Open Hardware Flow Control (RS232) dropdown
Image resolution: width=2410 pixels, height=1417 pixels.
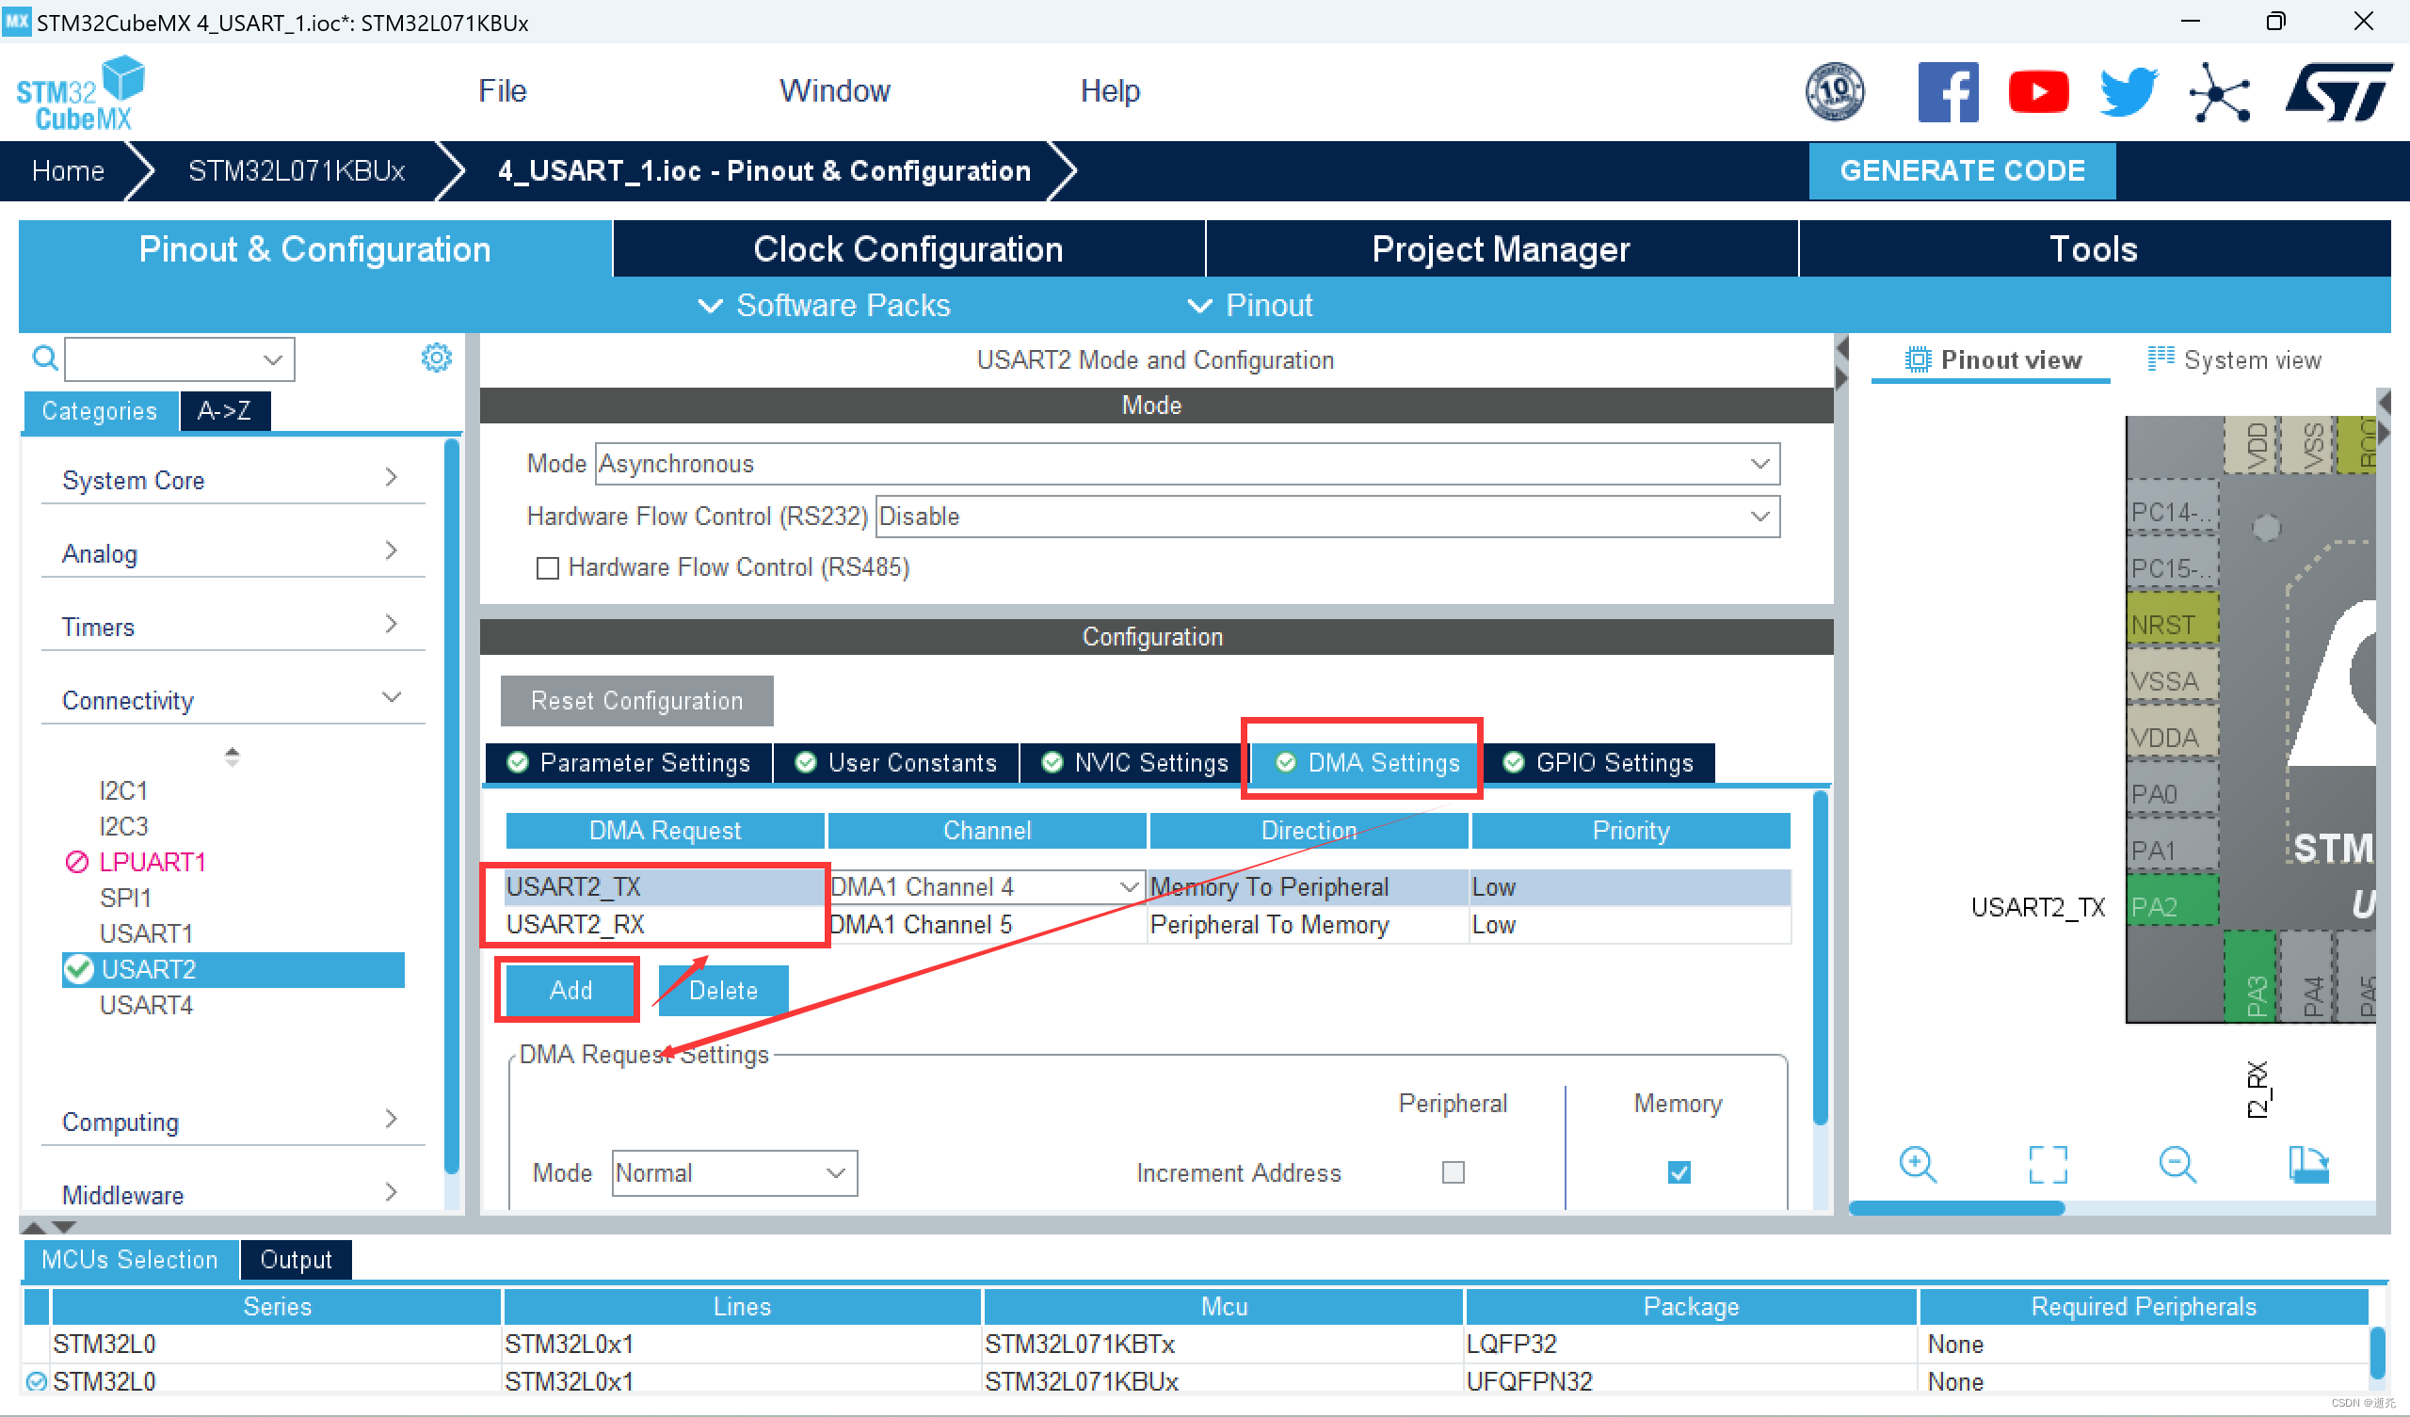(x=1327, y=517)
